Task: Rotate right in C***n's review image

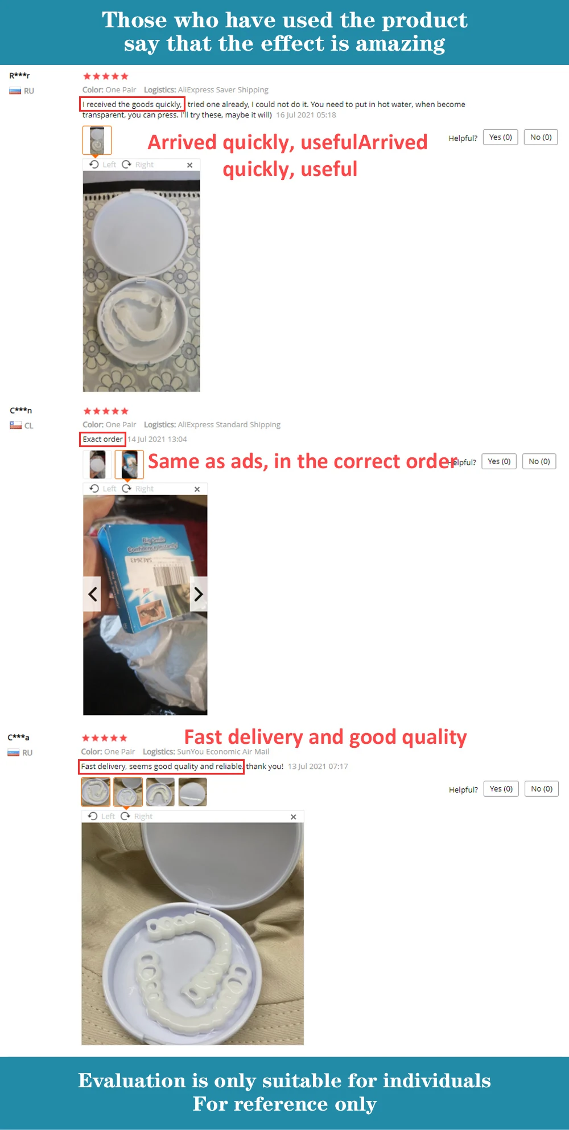Action: click(x=138, y=489)
